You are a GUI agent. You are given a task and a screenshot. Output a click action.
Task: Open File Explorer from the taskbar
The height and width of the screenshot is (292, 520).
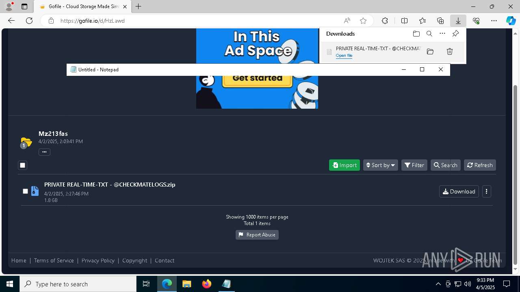(186, 284)
